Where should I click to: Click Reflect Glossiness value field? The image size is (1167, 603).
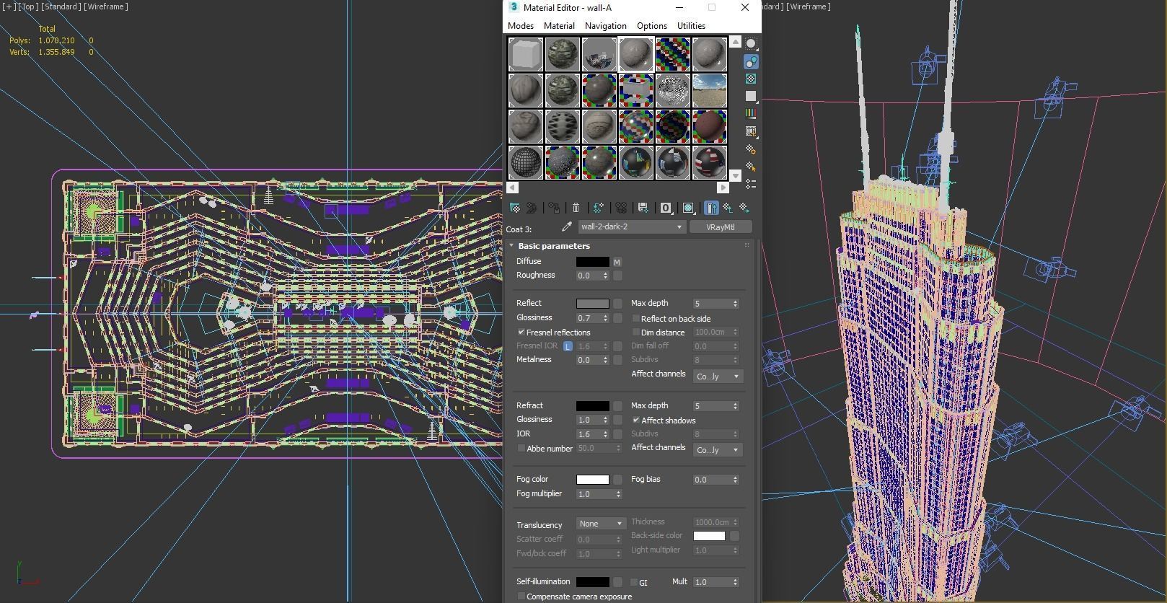click(589, 318)
